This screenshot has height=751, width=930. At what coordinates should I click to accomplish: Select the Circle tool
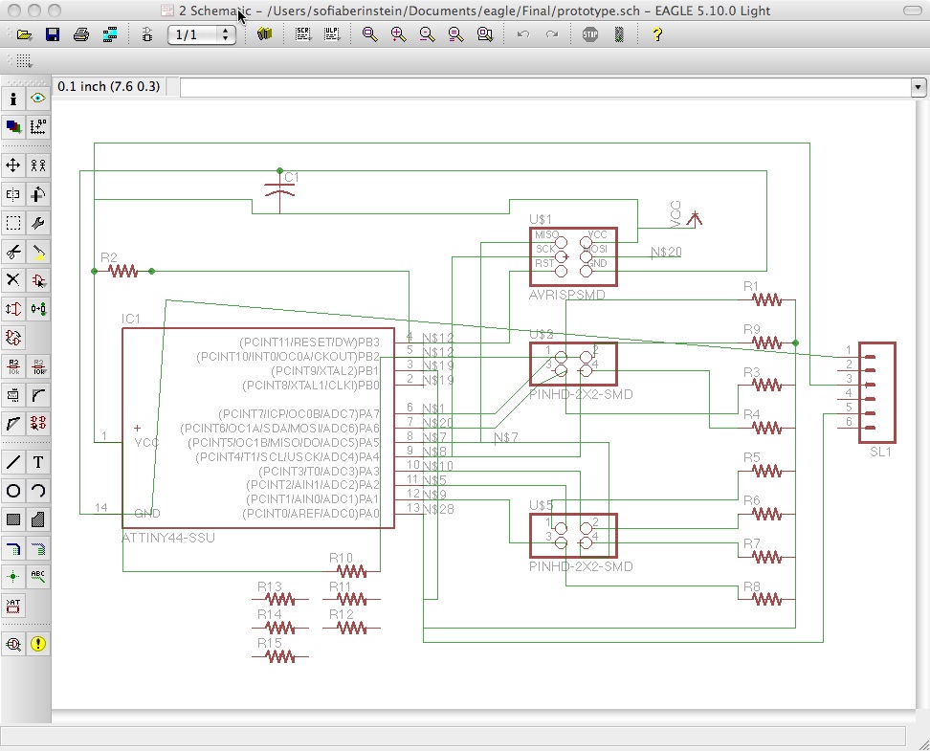pyautogui.click(x=13, y=491)
